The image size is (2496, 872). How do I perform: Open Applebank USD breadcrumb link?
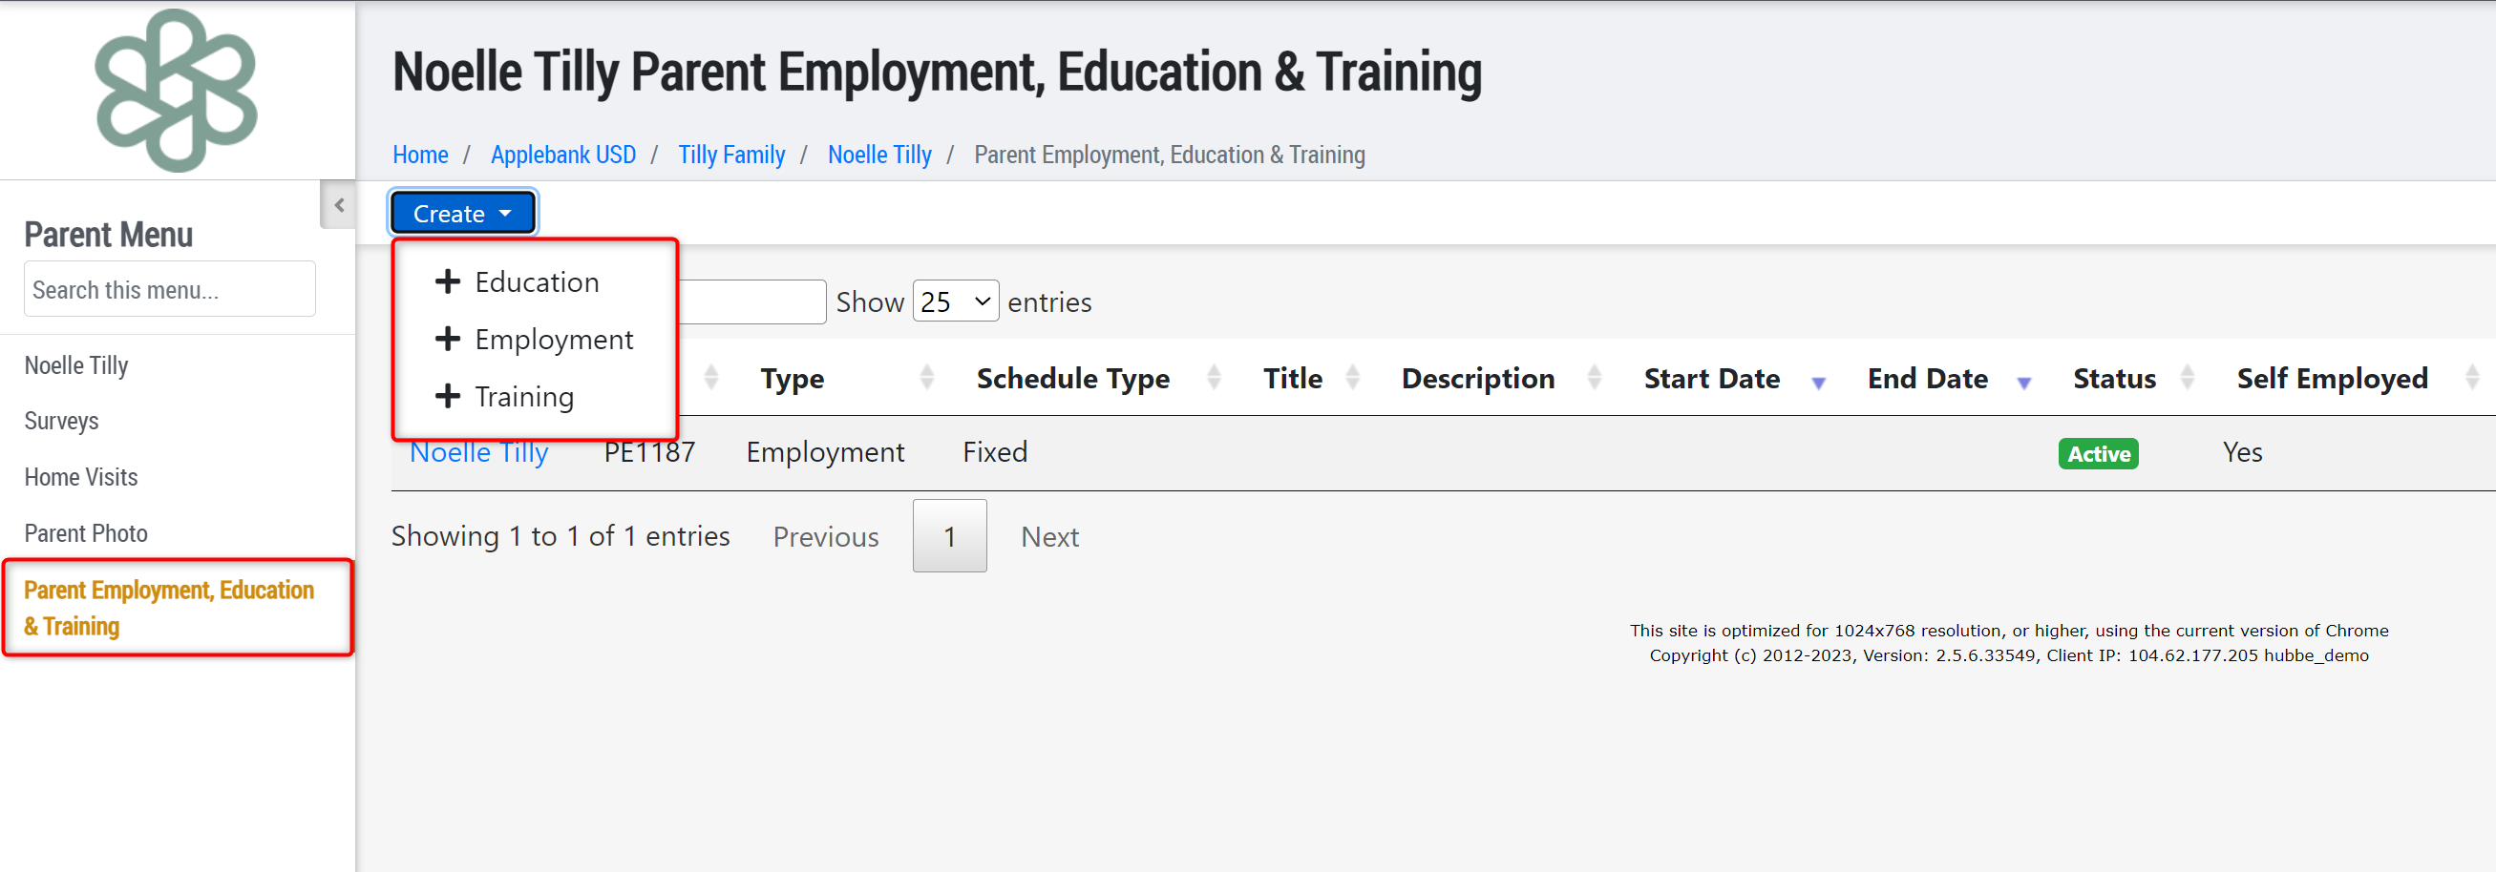coord(563,155)
